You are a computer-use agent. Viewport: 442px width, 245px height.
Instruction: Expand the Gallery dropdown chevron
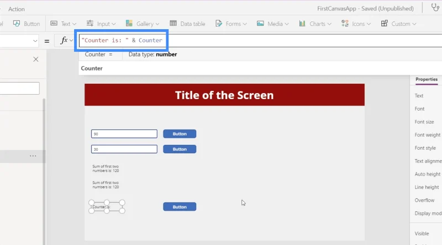tap(157, 24)
